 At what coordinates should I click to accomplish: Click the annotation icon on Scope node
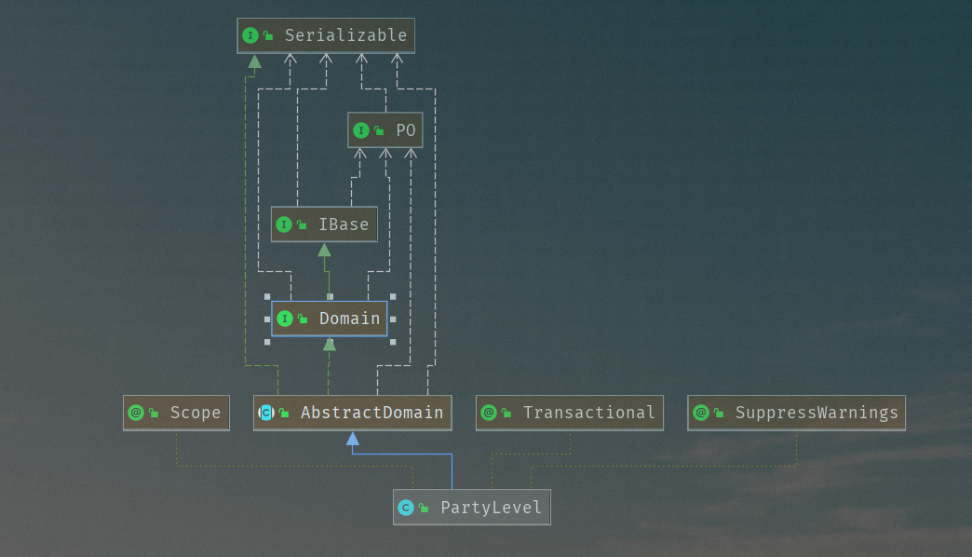(136, 413)
